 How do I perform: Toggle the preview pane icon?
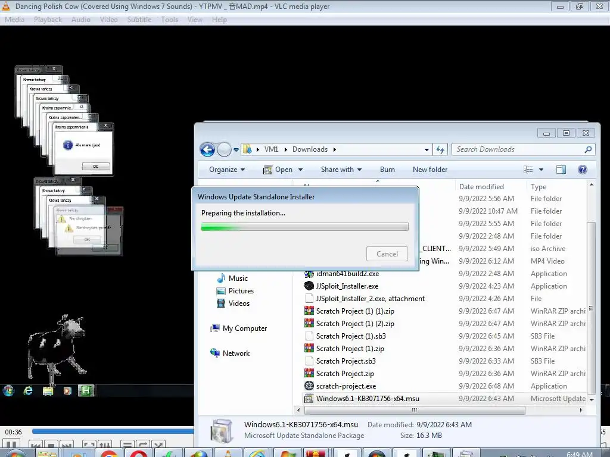[561, 170]
